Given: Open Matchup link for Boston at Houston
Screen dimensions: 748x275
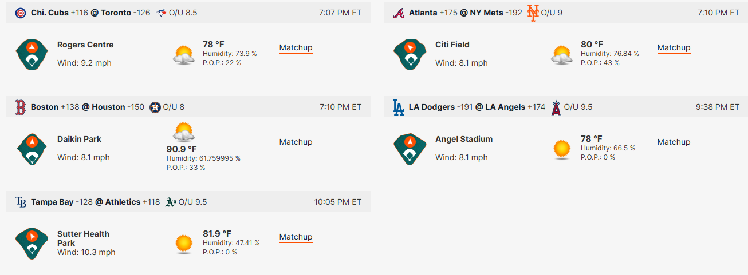Looking at the screenshot, I should [296, 142].
